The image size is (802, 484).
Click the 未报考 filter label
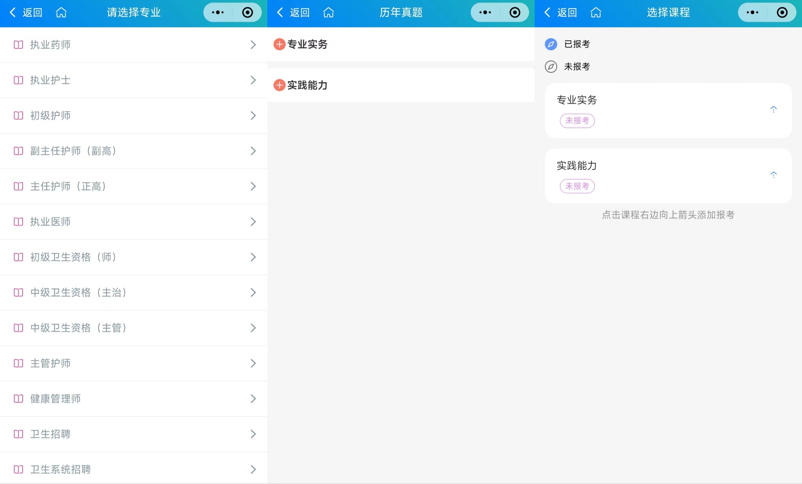point(577,67)
